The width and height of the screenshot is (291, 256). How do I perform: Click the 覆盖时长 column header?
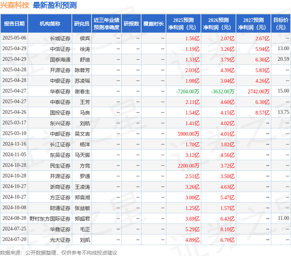[x=153, y=23]
